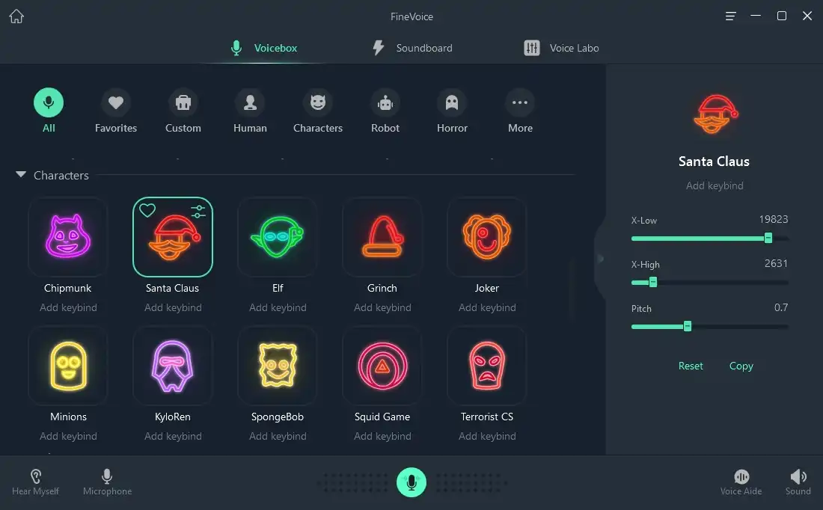Select the SpongeBob voice

(278, 366)
